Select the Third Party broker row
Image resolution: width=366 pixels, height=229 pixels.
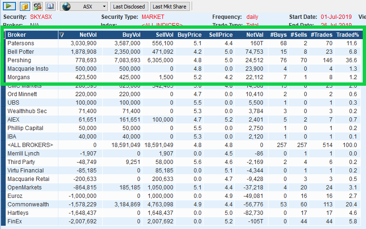[x=183, y=162]
